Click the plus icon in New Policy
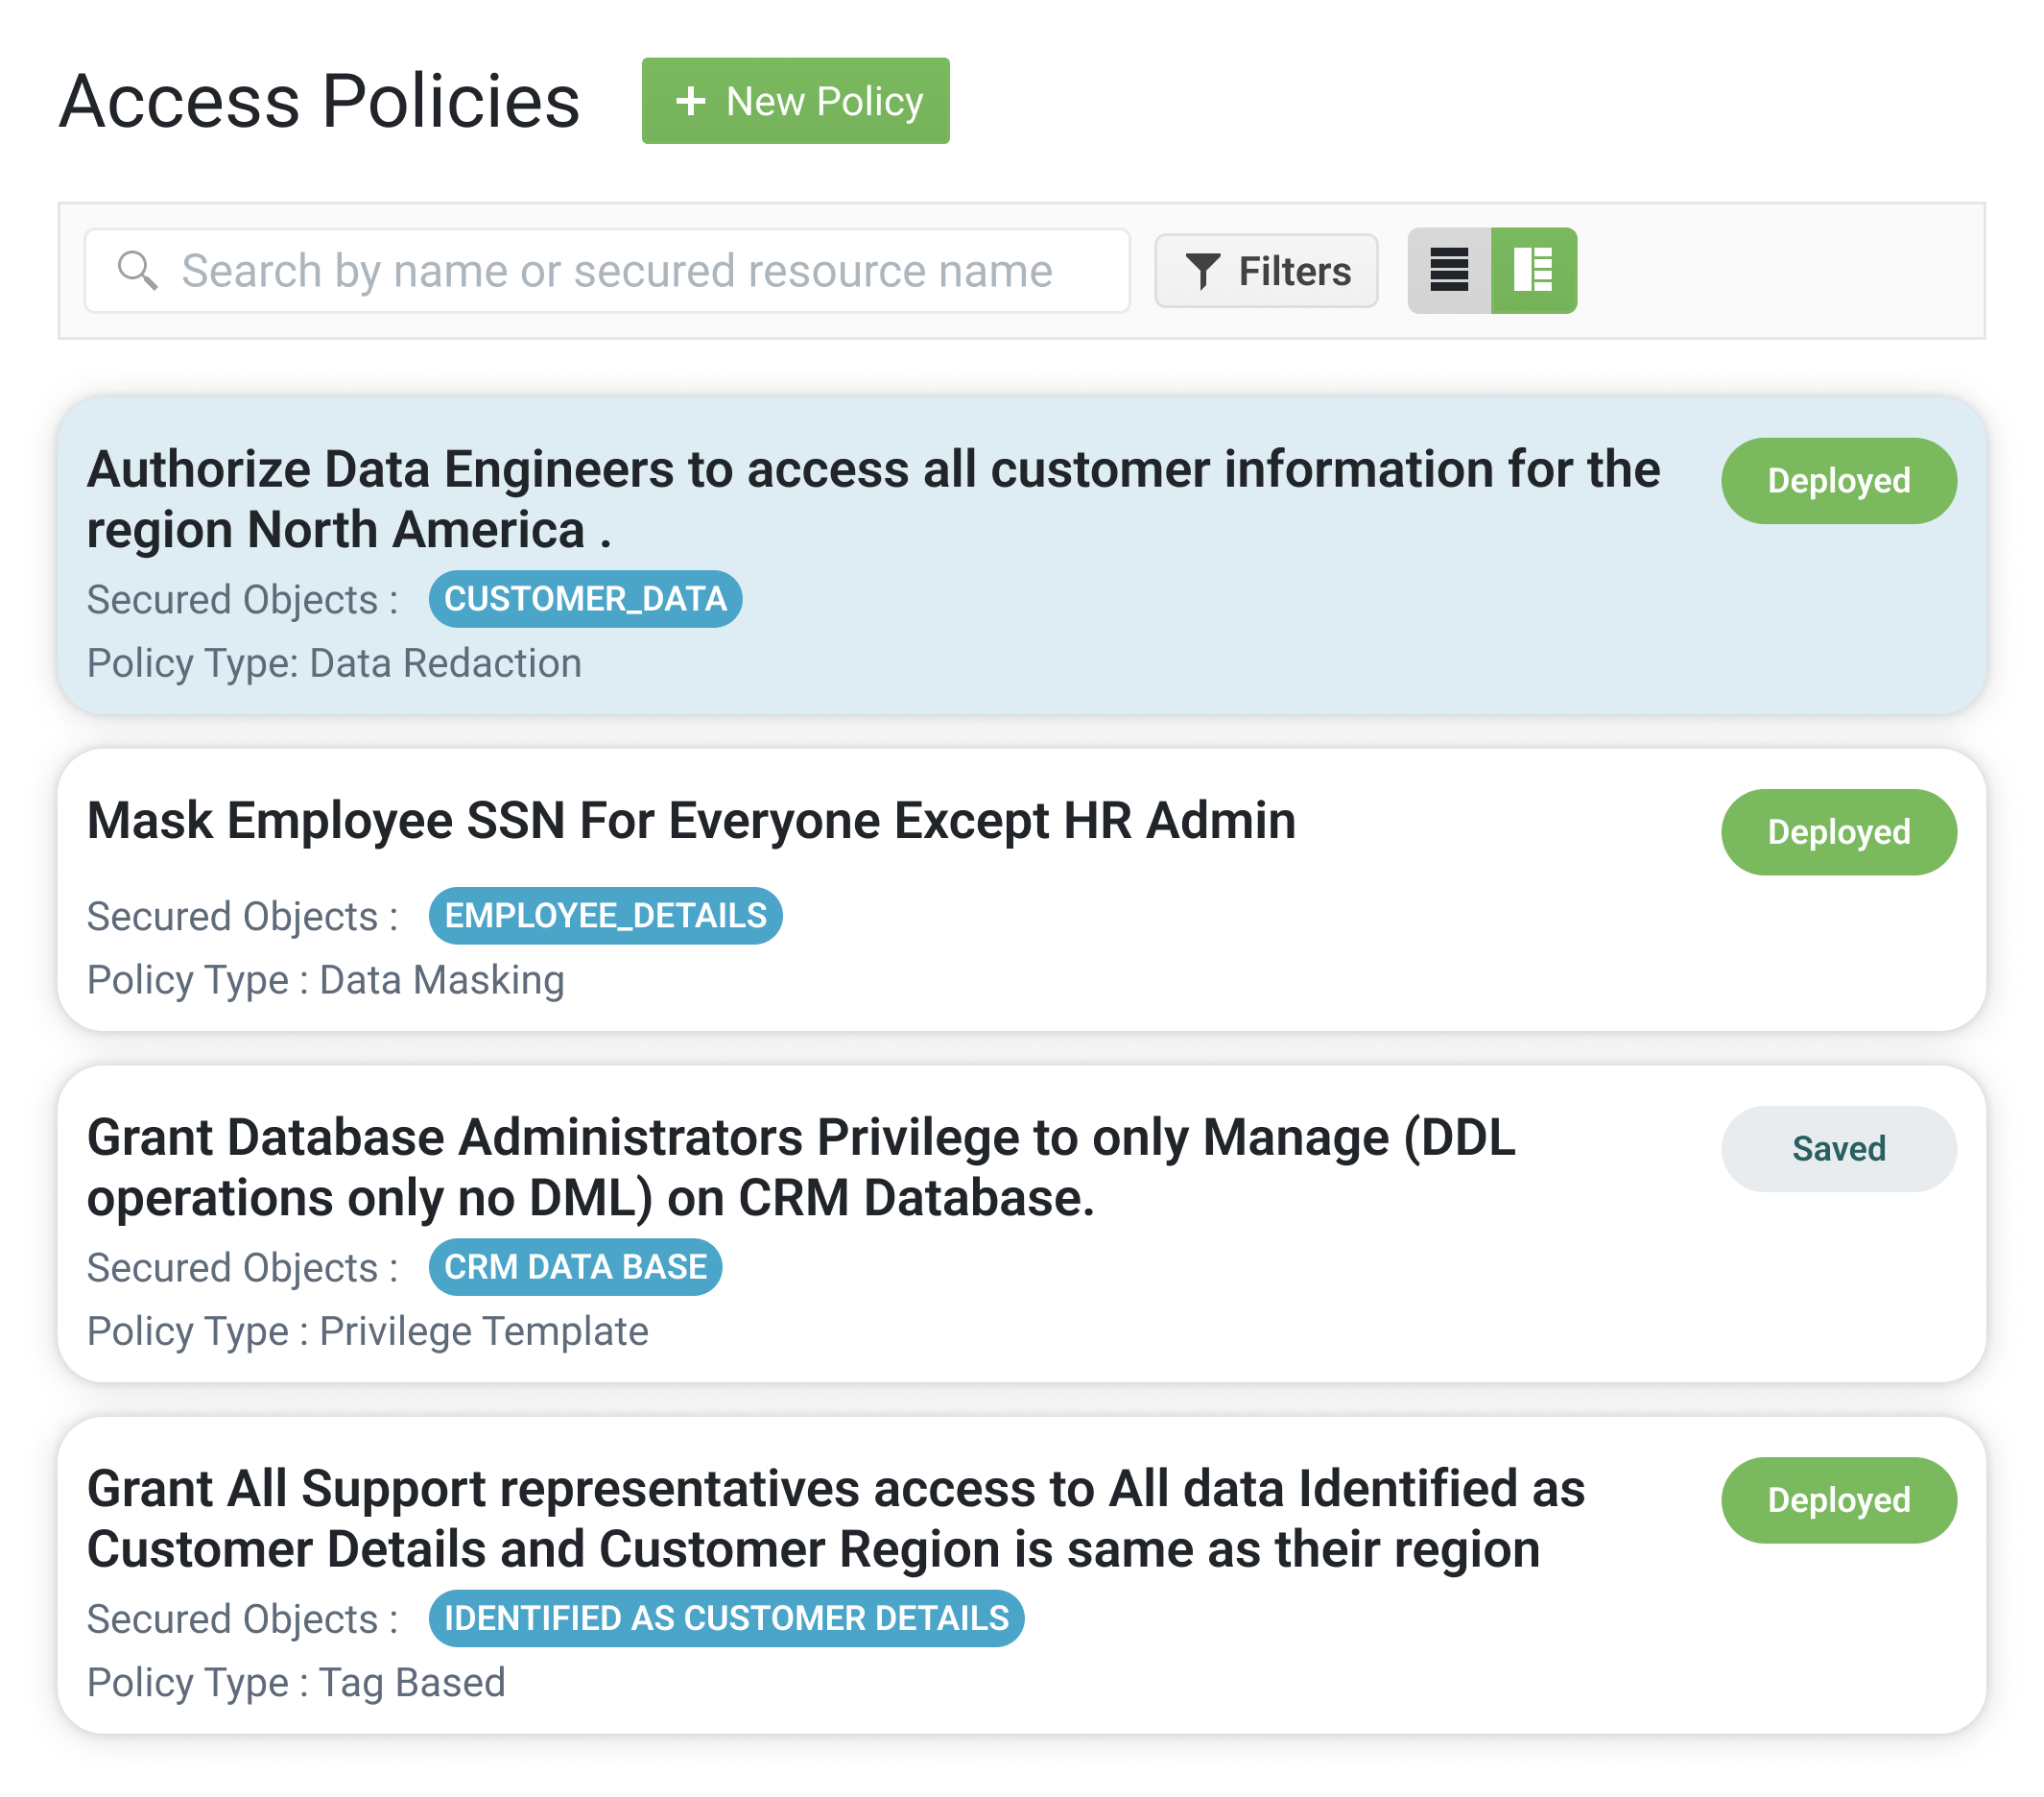 pos(690,101)
